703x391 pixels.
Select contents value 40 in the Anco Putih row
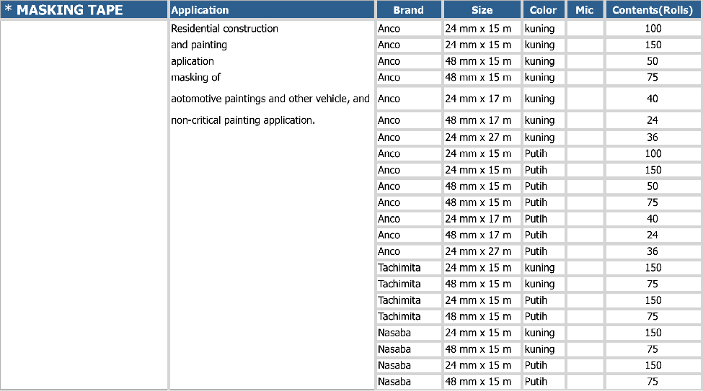pos(653,219)
